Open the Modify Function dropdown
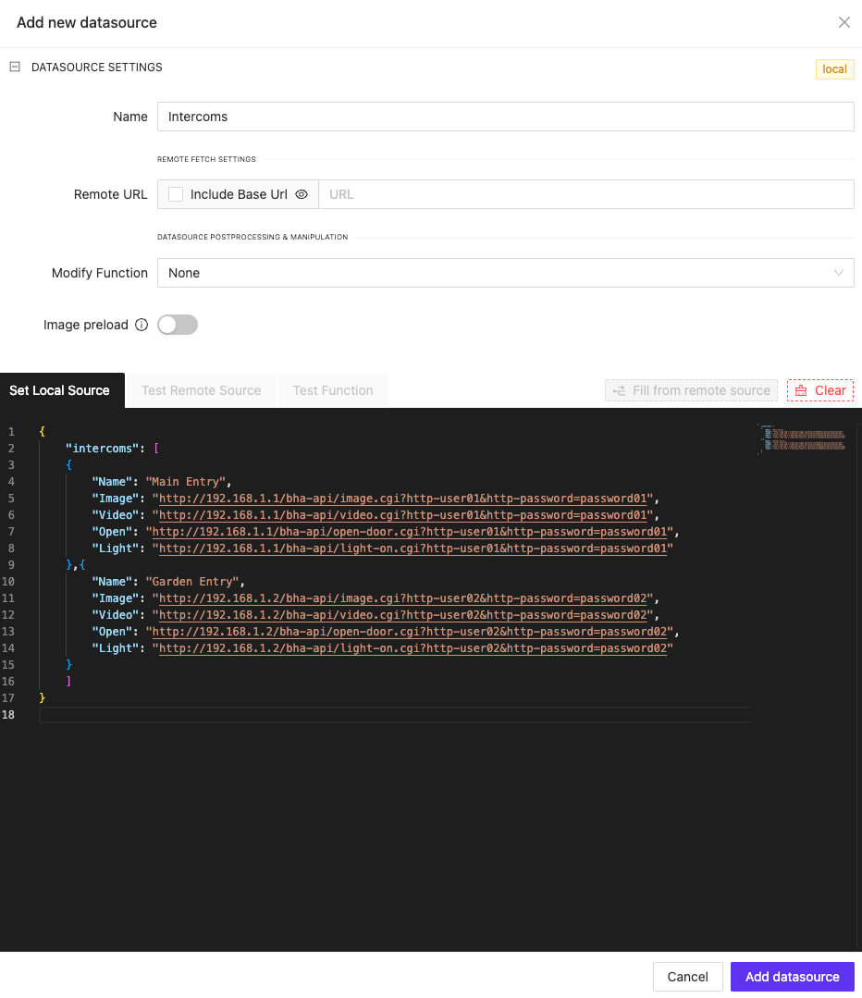This screenshot has width=862, height=998. (505, 273)
